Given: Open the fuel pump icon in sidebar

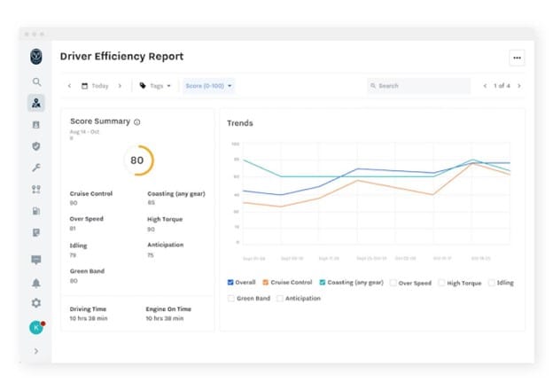Looking at the screenshot, I should [36, 211].
